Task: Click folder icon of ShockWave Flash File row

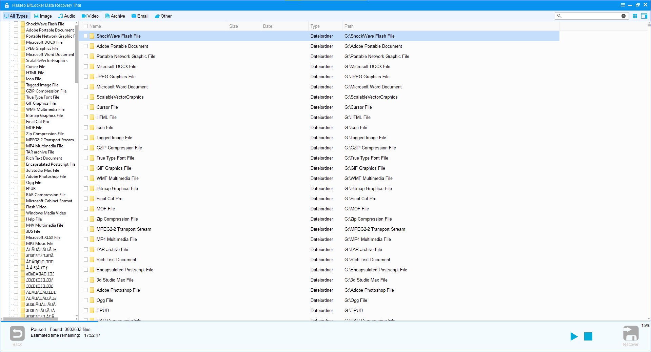Action: click(x=92, y=36)
